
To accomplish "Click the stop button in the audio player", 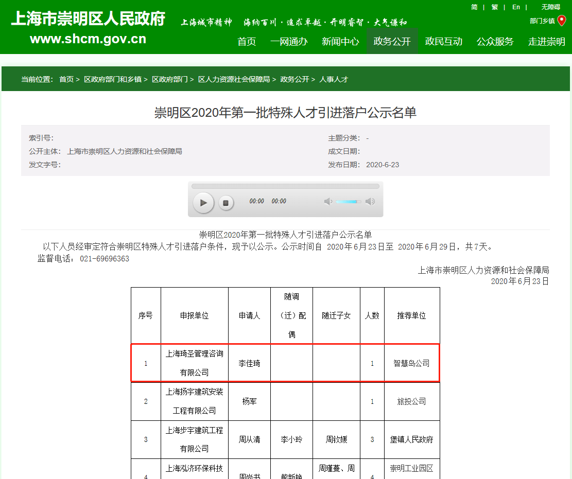I will (226, 203).
